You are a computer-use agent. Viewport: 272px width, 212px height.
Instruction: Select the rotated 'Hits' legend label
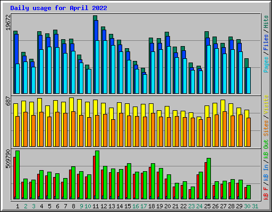tap(266, 22)
